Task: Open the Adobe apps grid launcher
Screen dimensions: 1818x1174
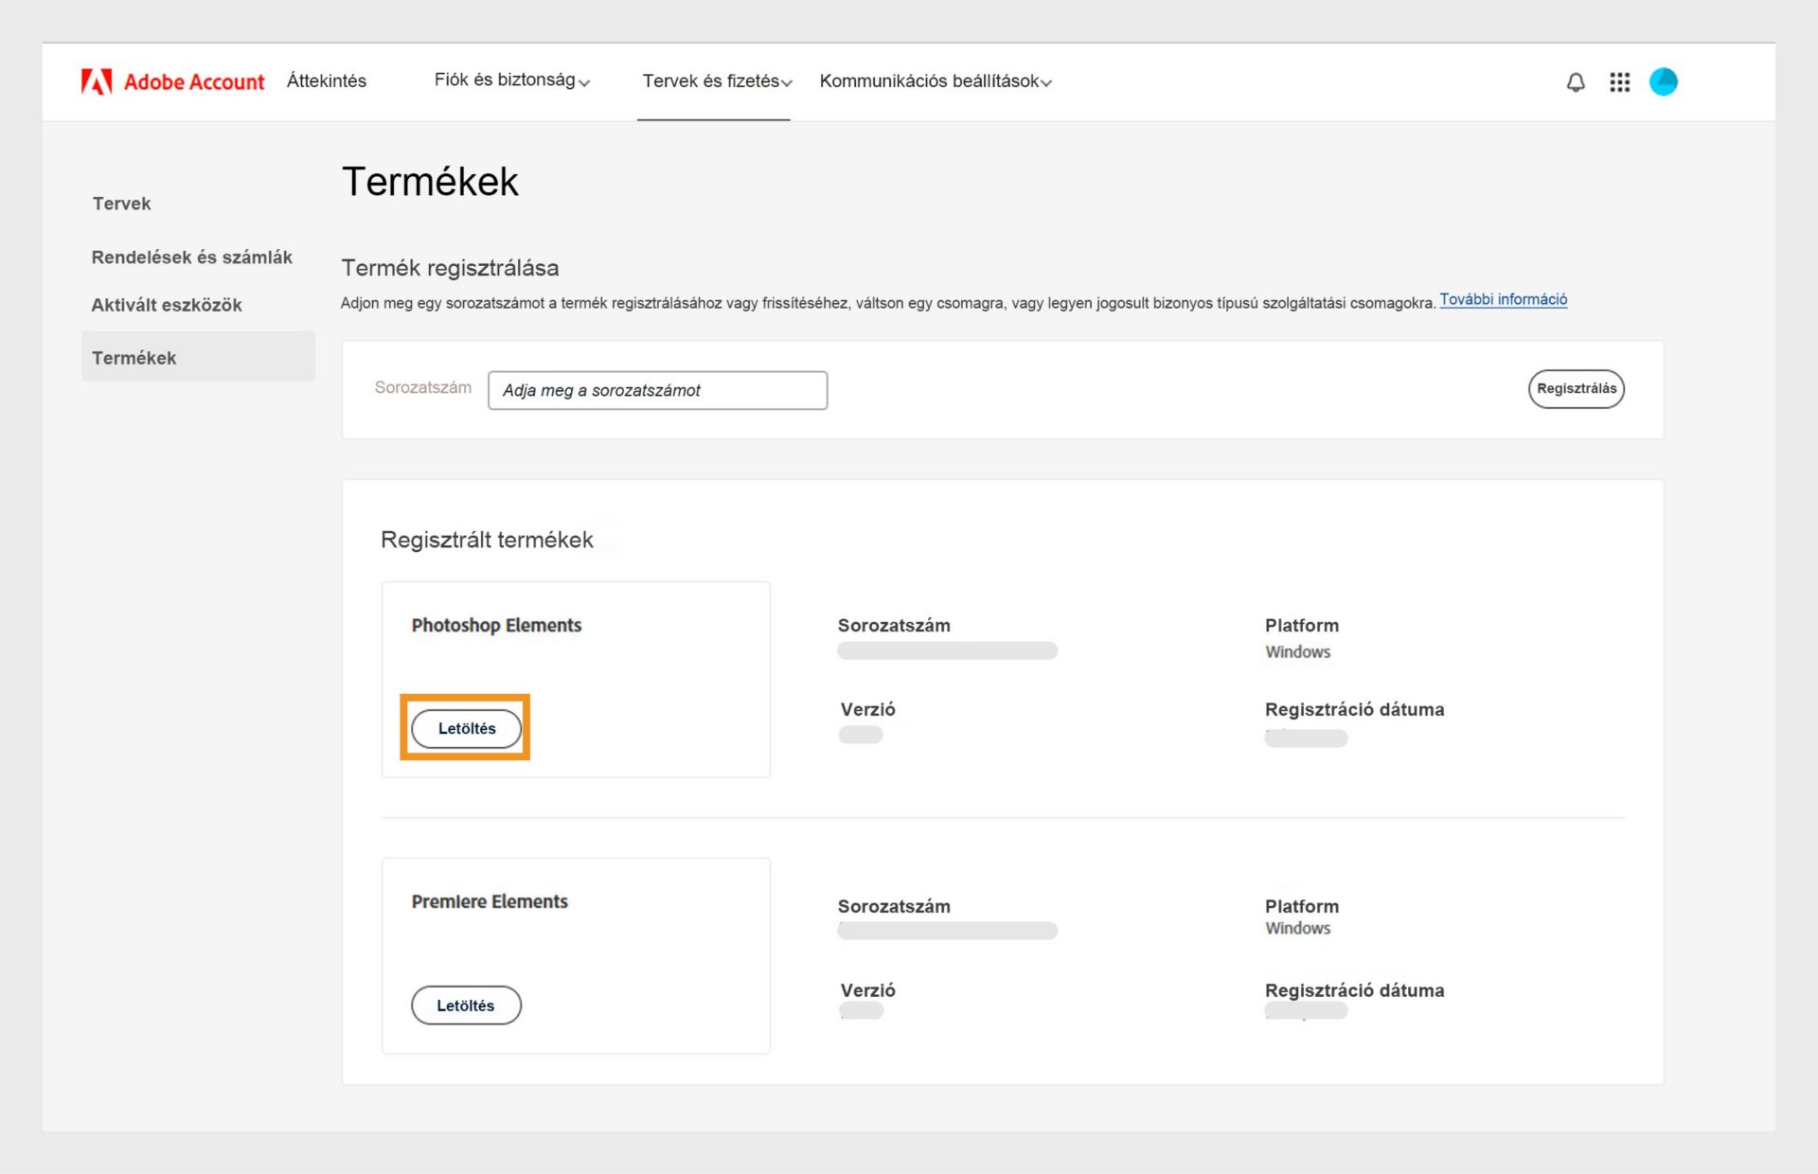Action: tap(1620, 82)
